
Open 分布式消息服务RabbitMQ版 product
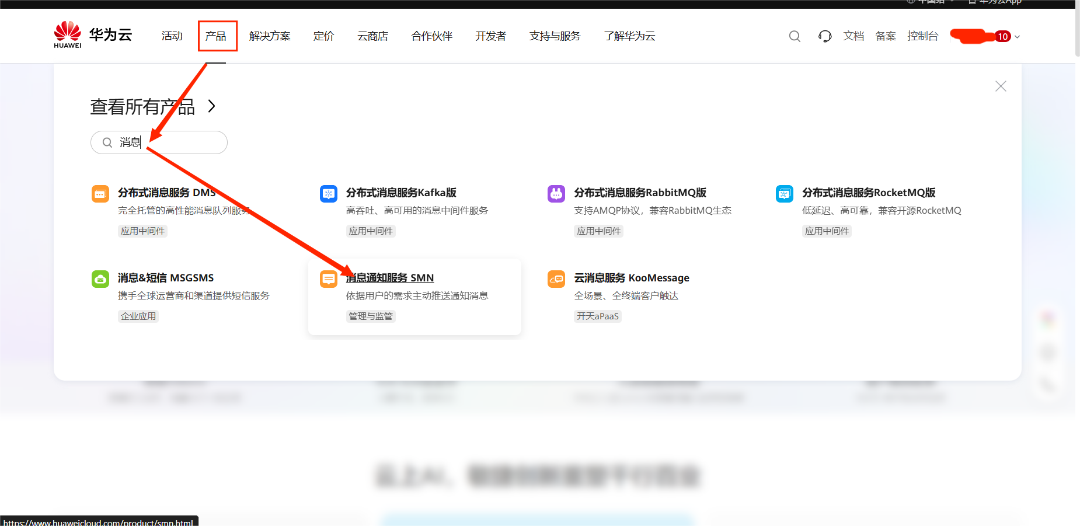coord(640,193)
